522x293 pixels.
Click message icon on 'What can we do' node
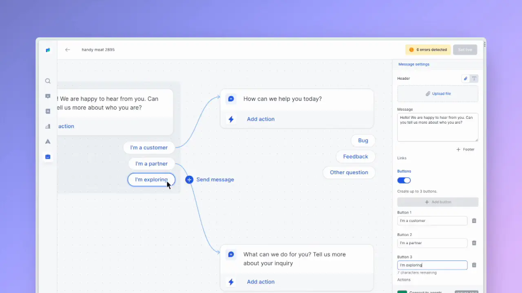[x=231, y=254]
